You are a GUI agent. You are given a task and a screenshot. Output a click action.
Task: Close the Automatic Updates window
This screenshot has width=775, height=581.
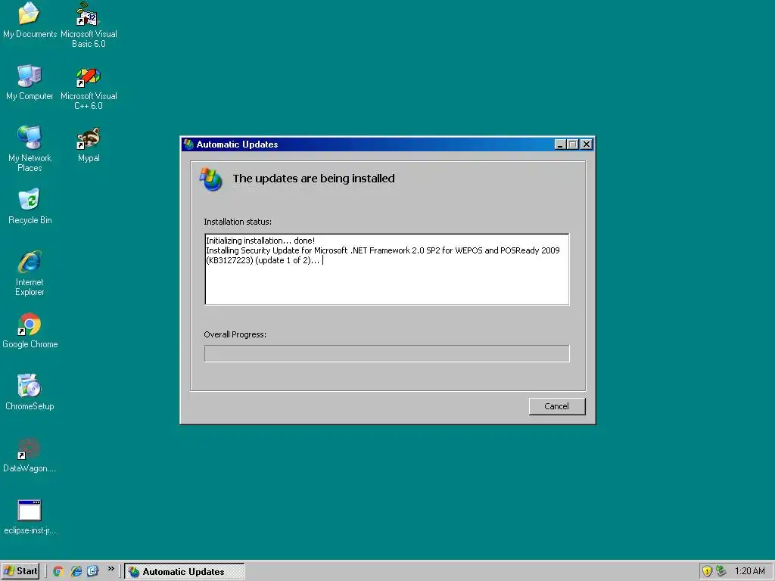[587, 144]
